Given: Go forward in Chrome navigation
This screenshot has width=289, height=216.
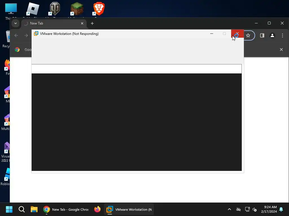Looking at the screenshot, I should 26,35.
